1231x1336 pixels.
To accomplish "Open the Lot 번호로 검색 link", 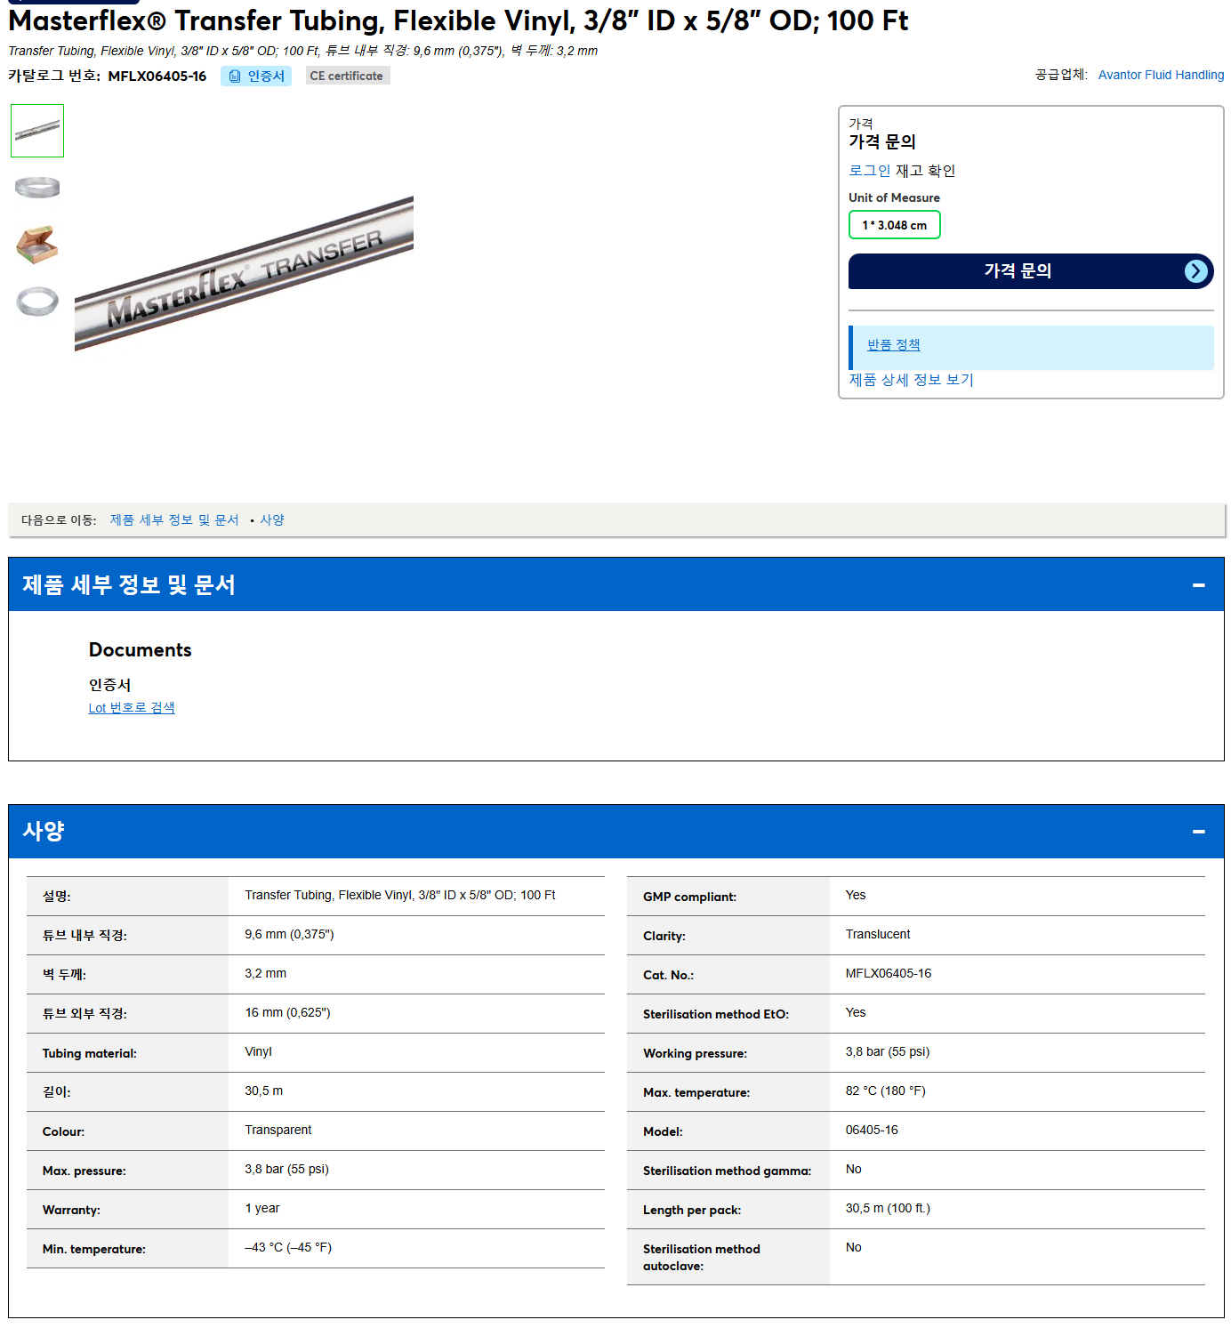I will [132, 708].
